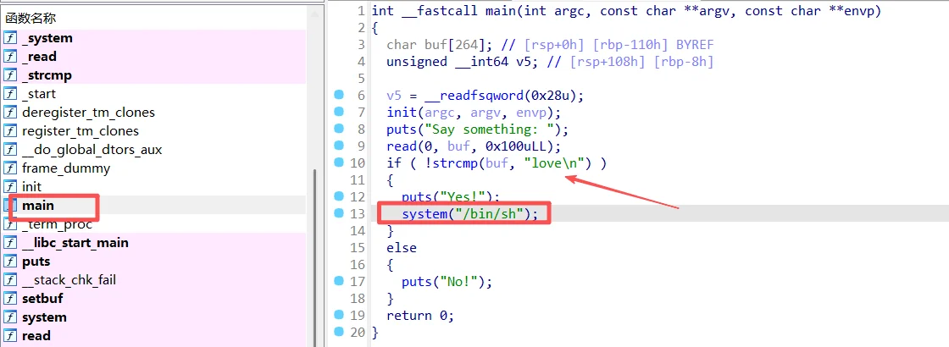Select main in the function list
The width and height of the screenshot is (949, 347).
tap(37, 206)
